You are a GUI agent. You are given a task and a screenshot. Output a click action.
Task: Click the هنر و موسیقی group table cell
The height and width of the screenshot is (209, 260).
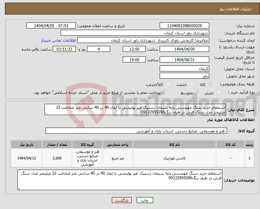[x=87, y=158]
